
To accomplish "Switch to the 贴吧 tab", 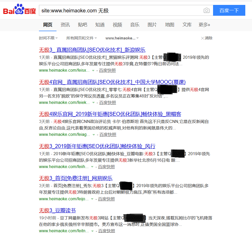I will 83,25.
